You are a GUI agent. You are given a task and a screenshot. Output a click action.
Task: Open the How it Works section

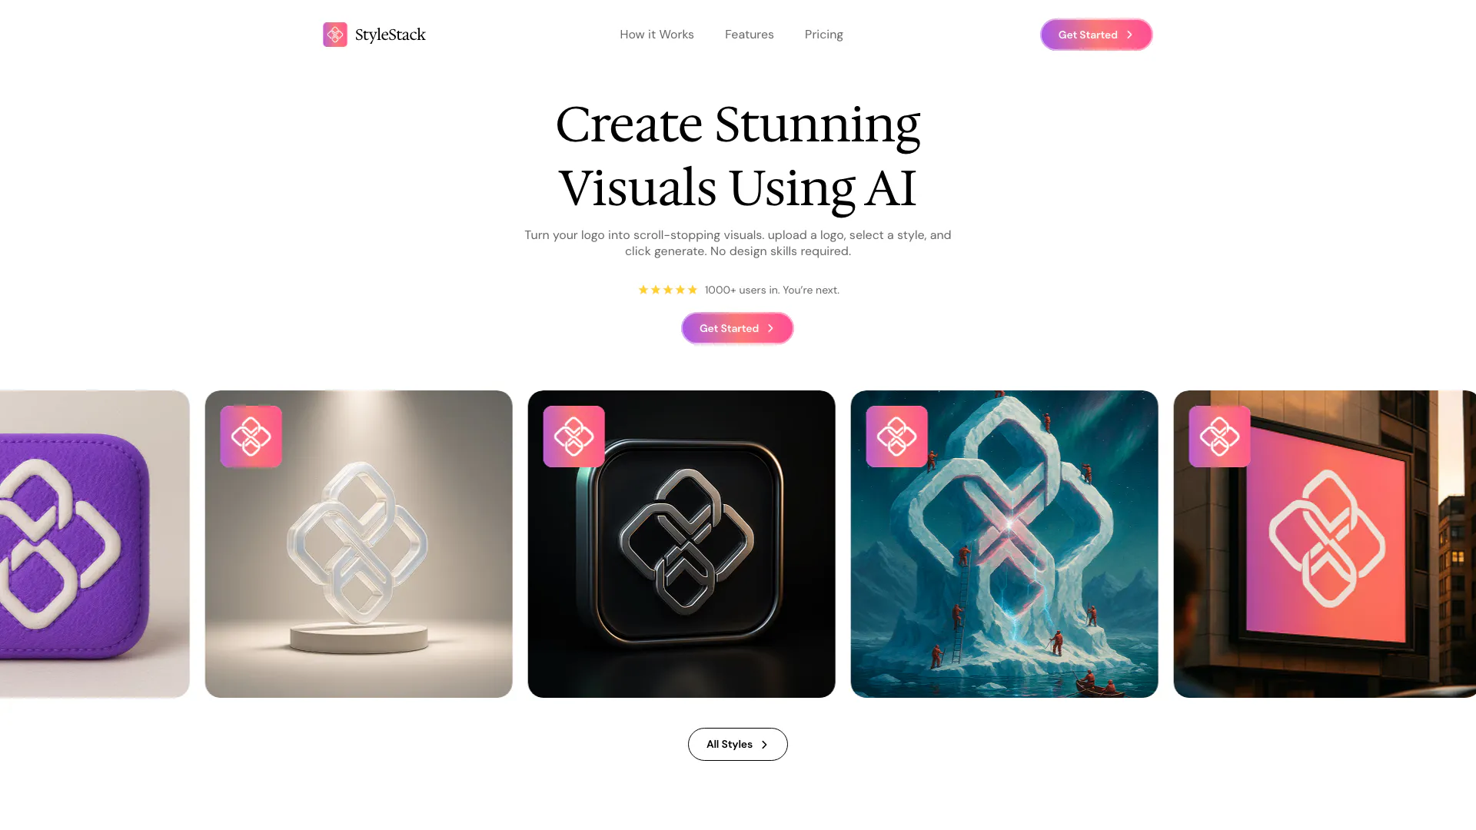coord(657,35)
